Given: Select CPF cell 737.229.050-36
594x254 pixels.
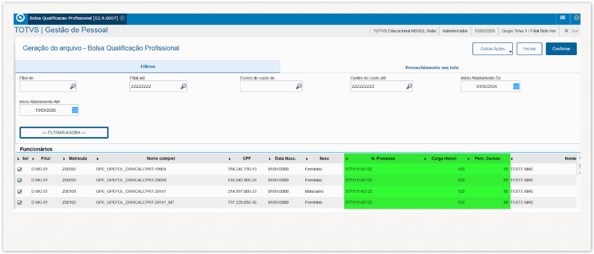Looking at the screenshot, I should pyautogui.click(x=242, y=203).
